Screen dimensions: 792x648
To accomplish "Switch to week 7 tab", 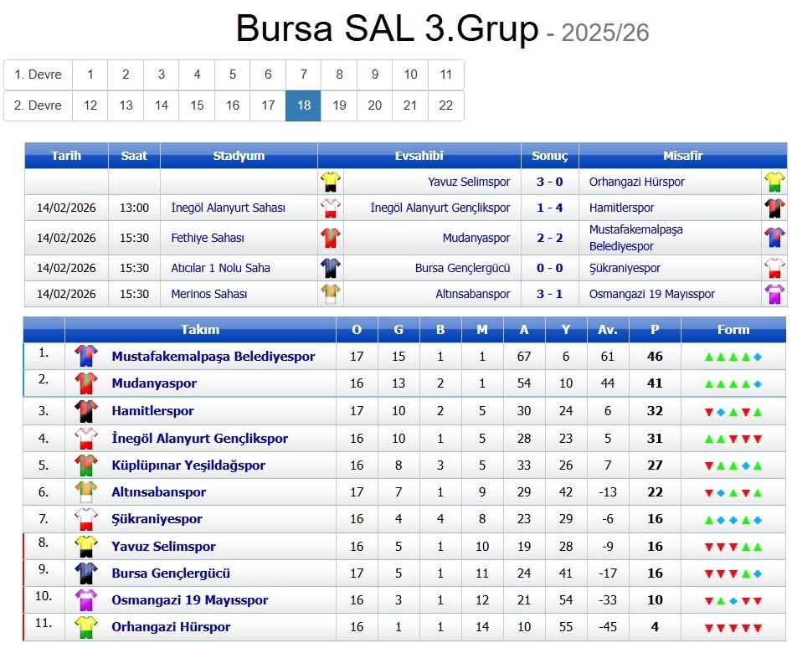I will click(303, 75).
